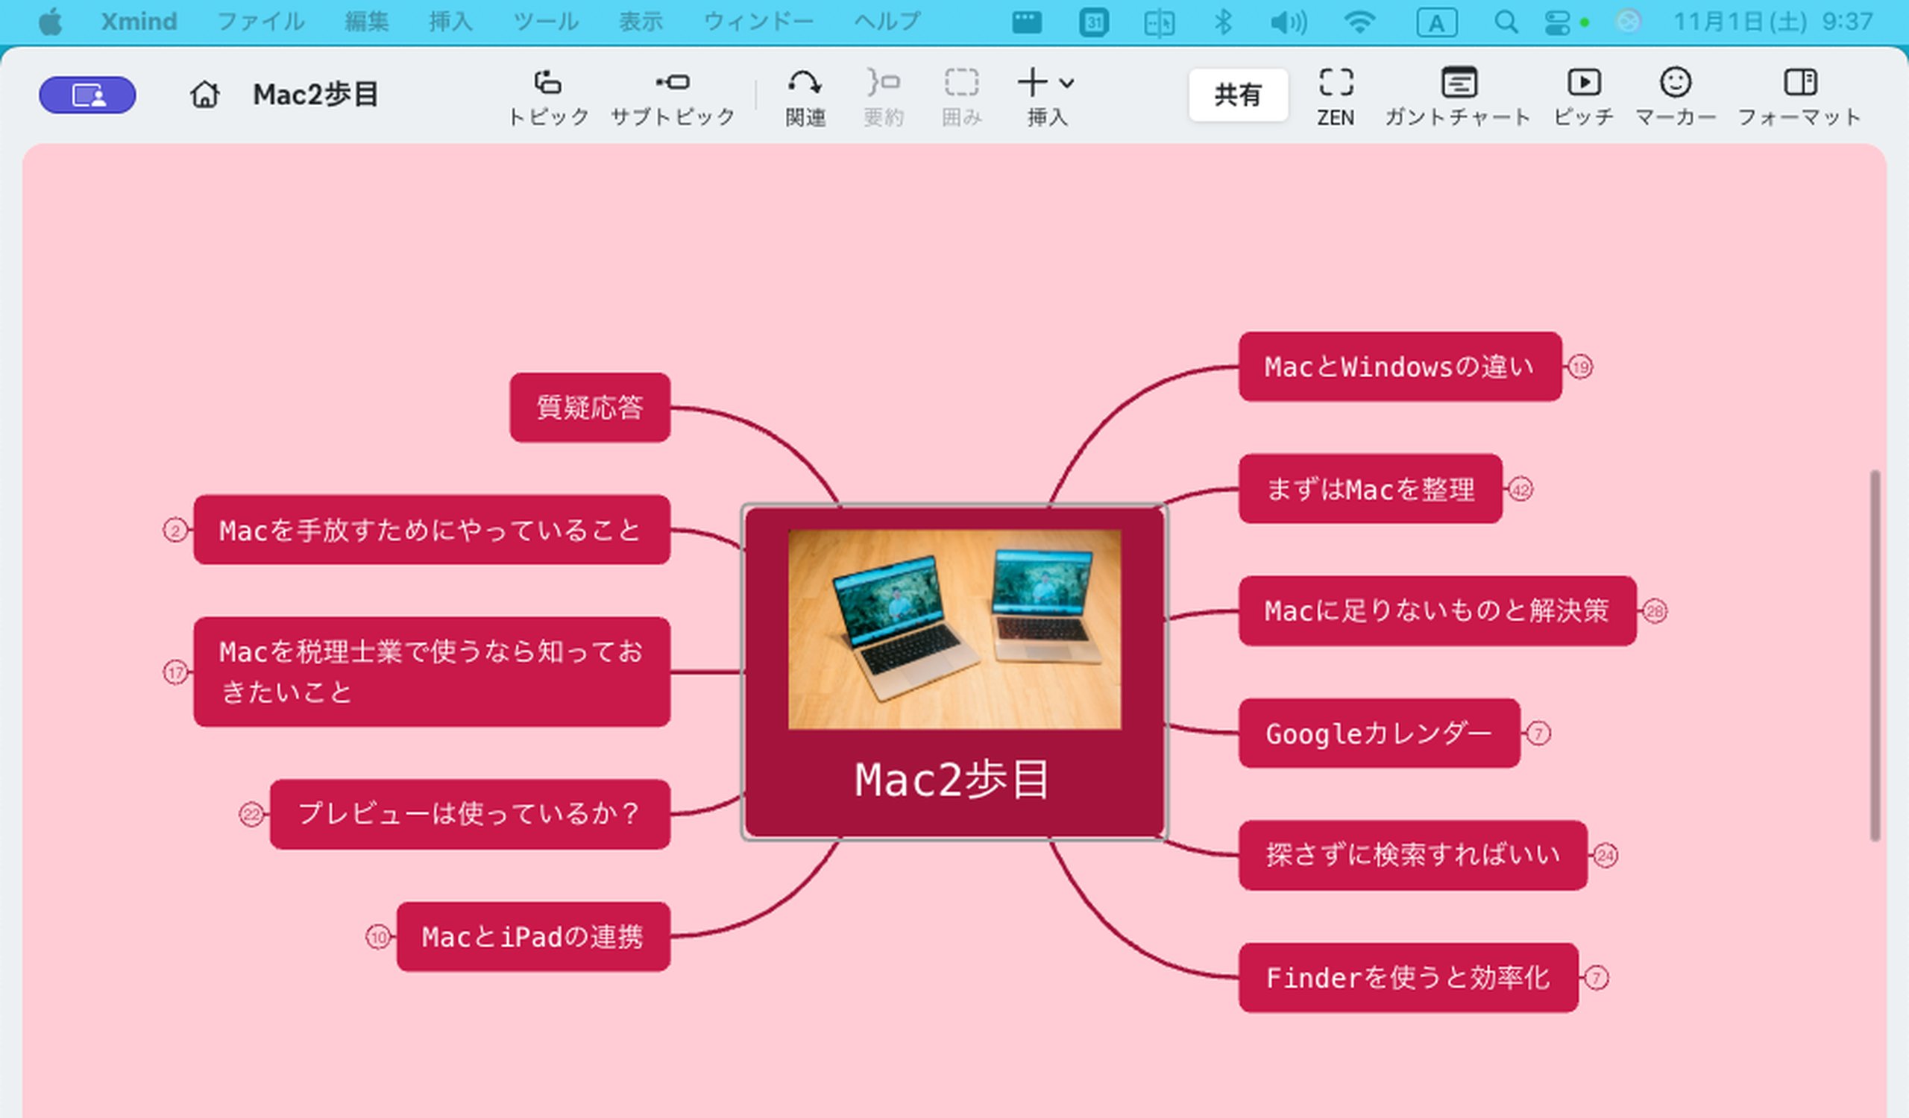Open the ファイル menu

260,21
